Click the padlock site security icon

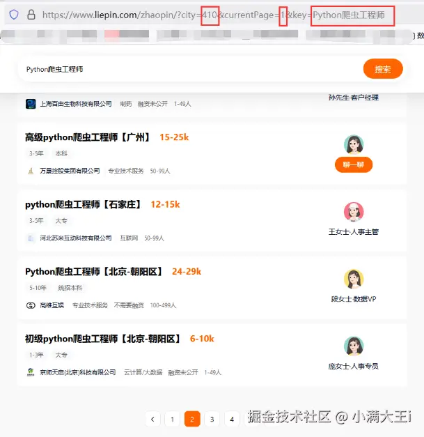(x=31, y=15)
